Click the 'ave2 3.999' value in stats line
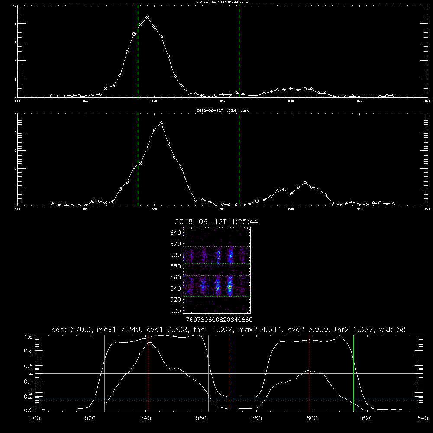 coord(308,330)
